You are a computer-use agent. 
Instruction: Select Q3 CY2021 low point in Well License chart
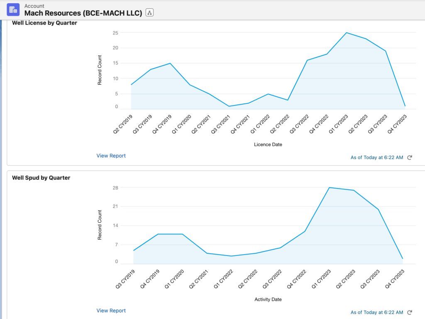pos(229,106)
